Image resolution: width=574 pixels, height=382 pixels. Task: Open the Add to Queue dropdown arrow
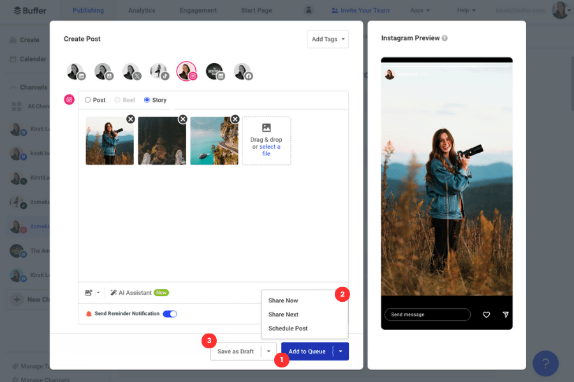tap(341, 351)
